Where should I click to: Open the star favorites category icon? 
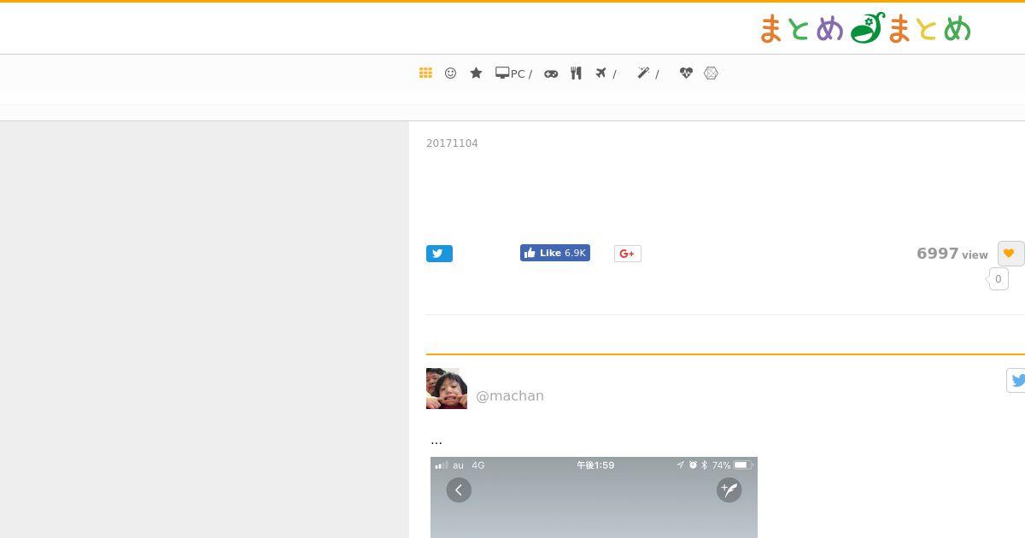[476, 73]
